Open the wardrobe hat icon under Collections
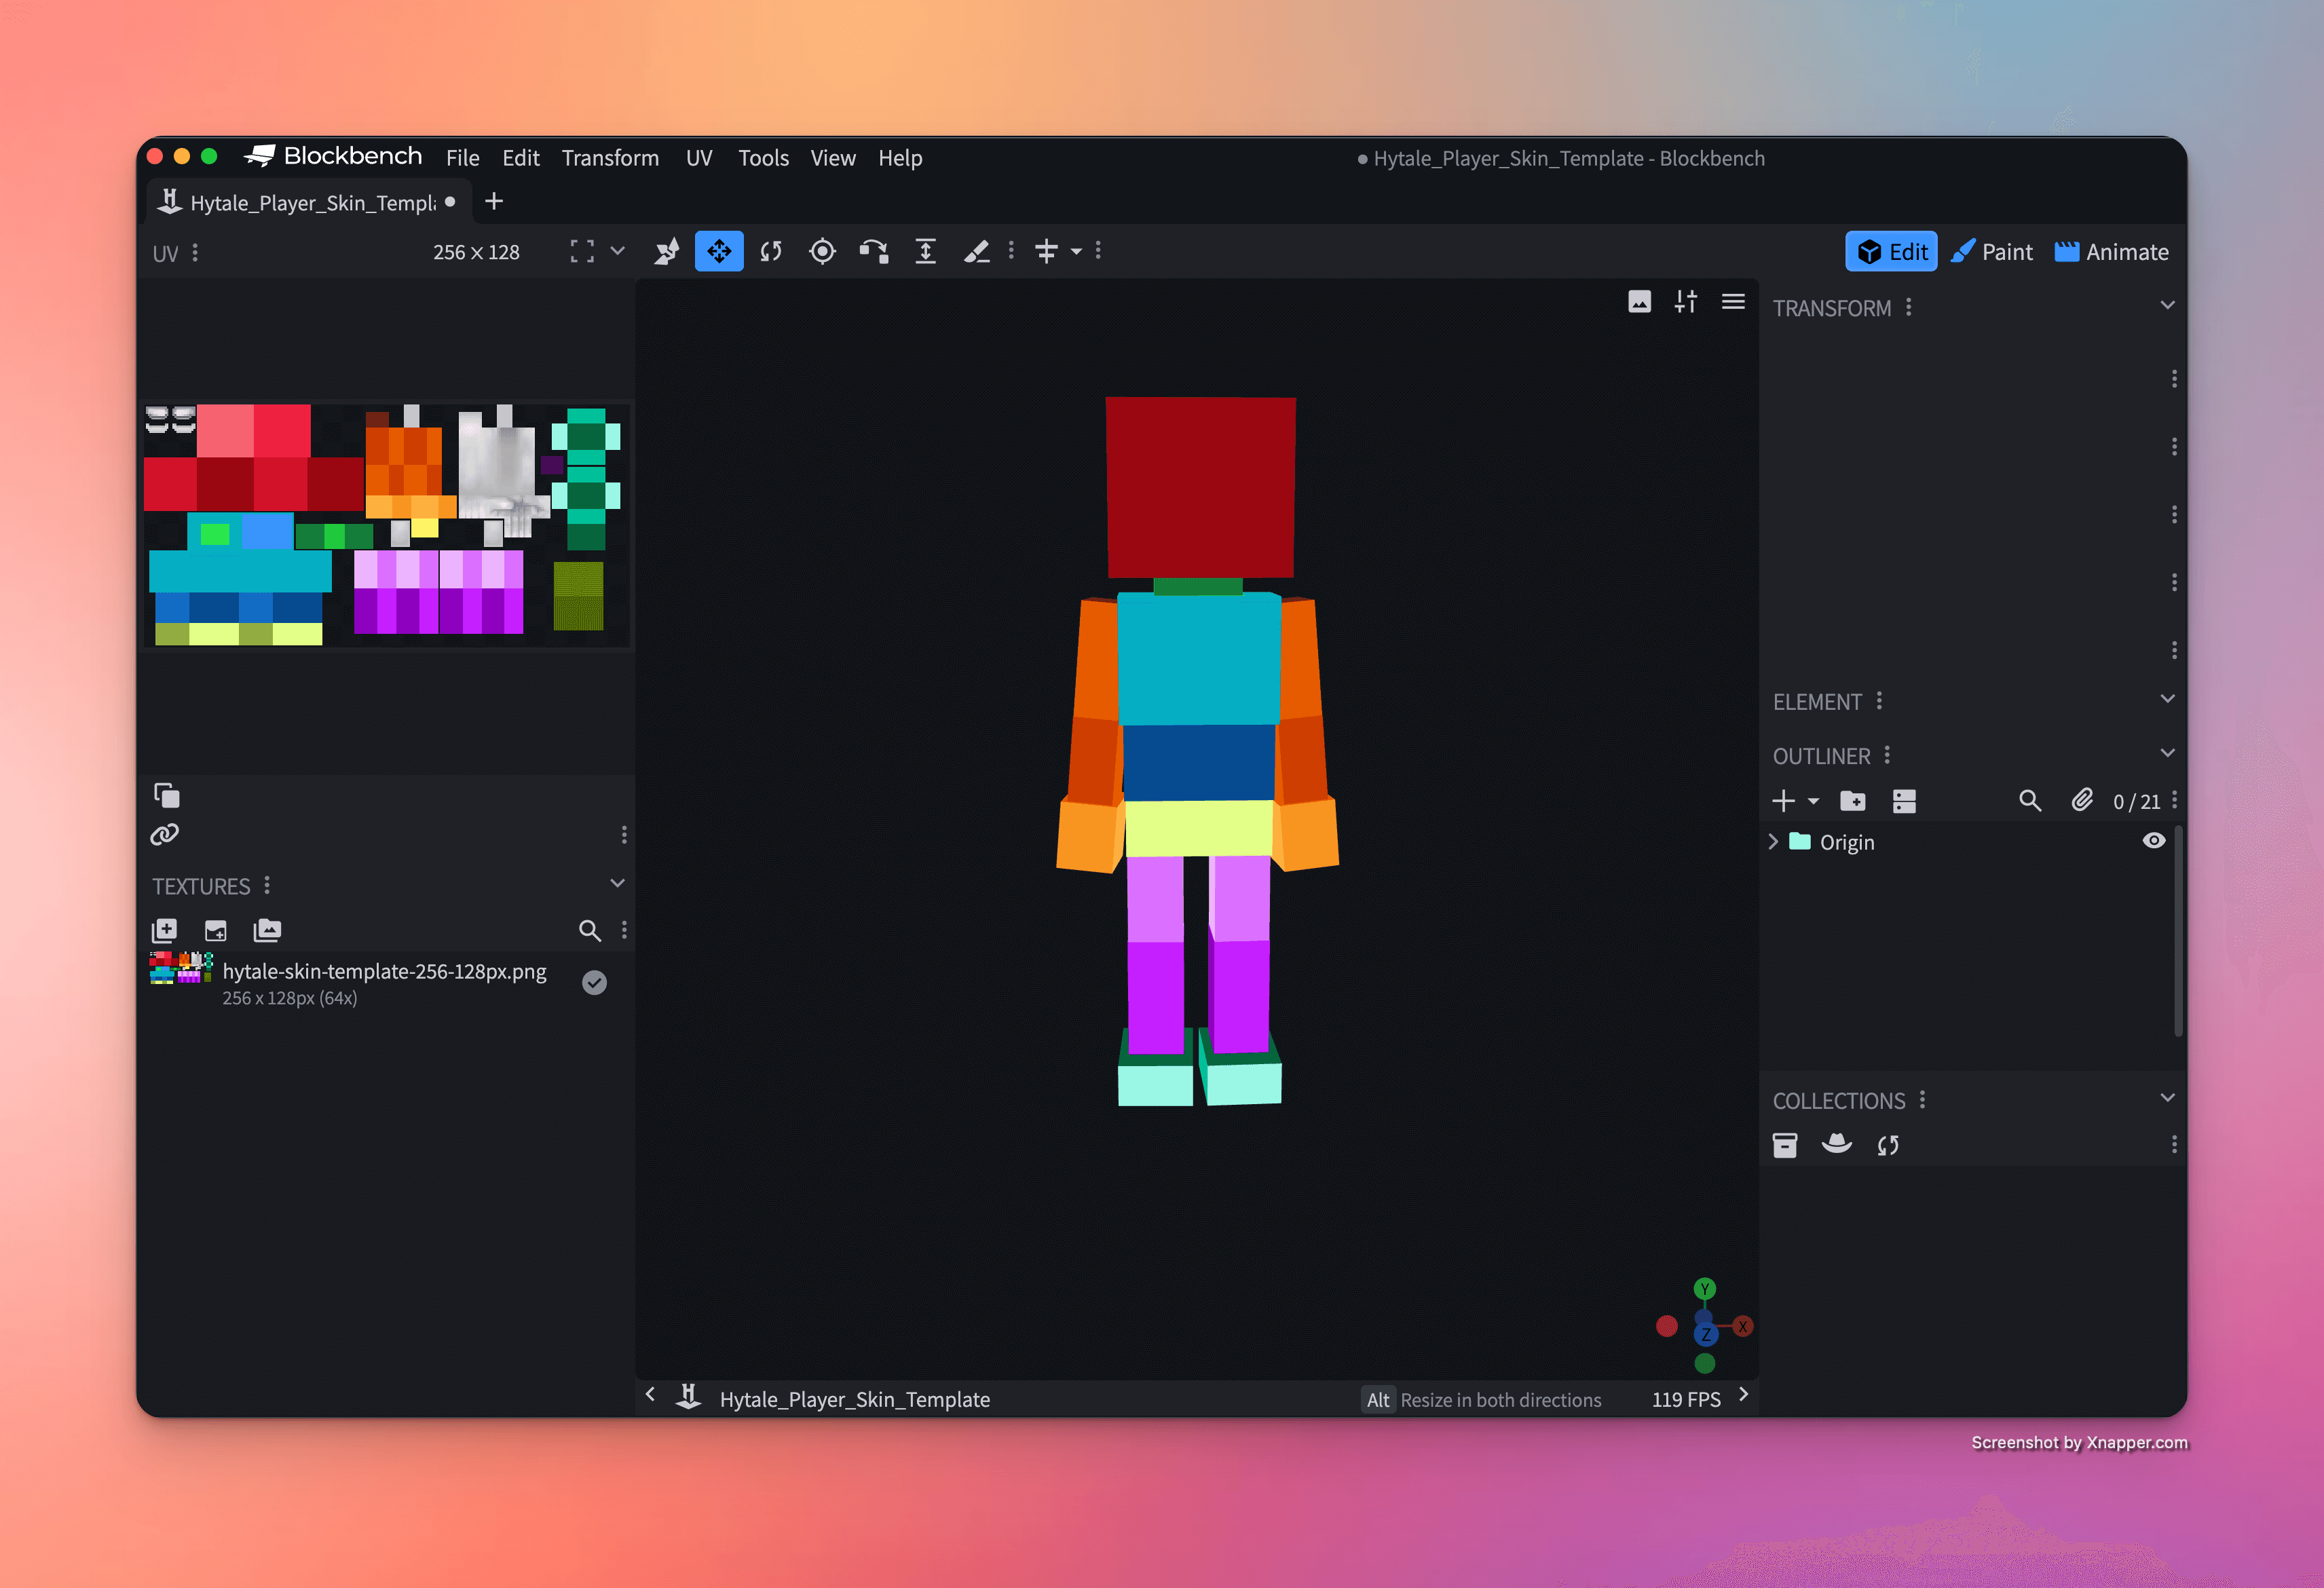This screenshot has height=1588, width=2324. 1838,1144
